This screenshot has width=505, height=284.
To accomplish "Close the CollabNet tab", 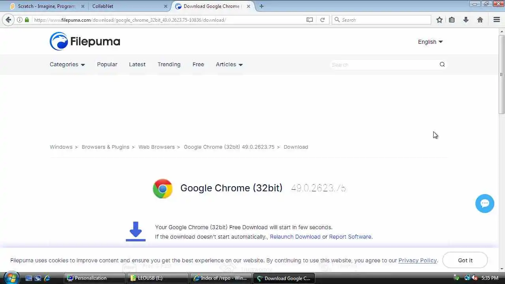I will [x=166, y=6].
